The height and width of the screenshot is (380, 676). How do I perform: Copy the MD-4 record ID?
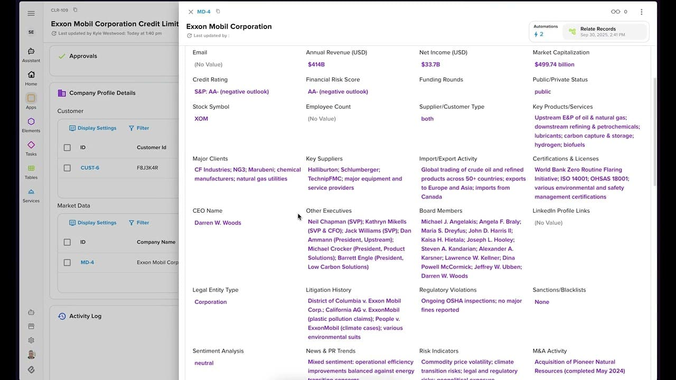[x=218, y=12]
